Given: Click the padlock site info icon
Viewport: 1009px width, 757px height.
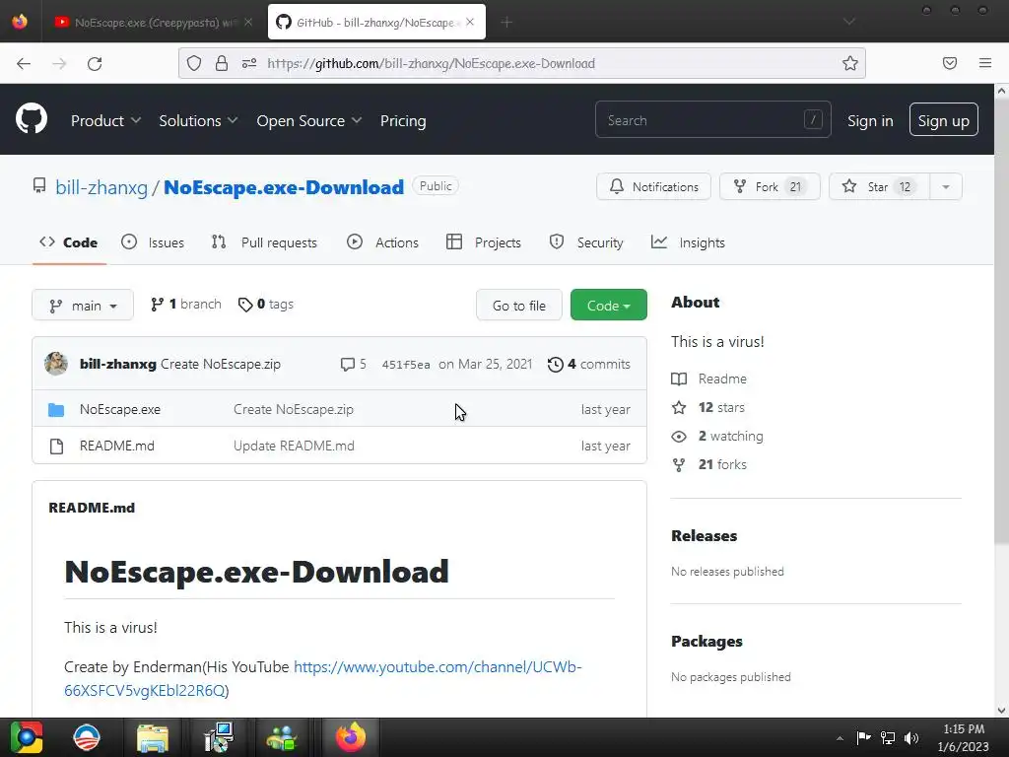Looking at the screenshot, I should 222,63.
